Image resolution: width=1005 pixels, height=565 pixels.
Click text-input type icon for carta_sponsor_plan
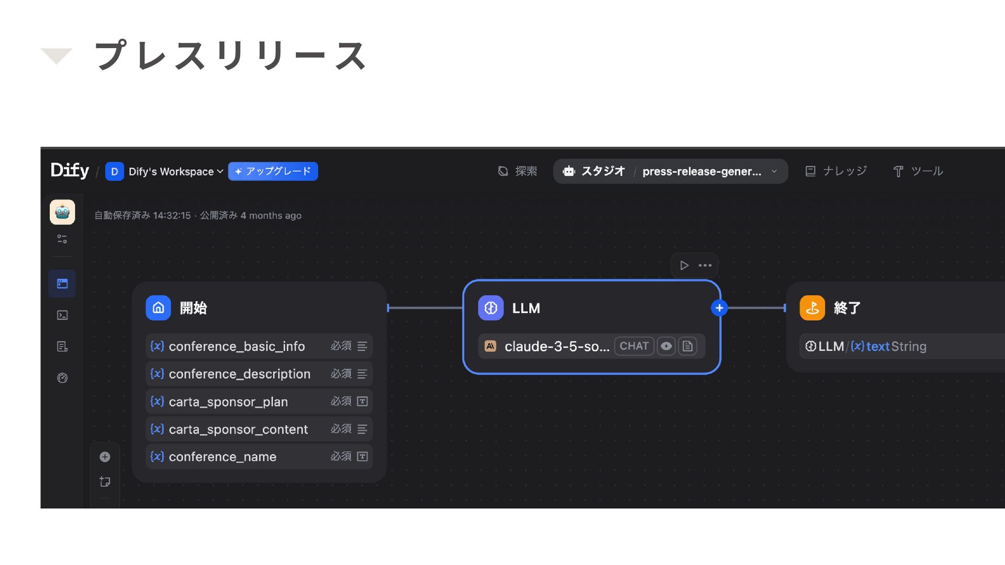coord(362,401)
